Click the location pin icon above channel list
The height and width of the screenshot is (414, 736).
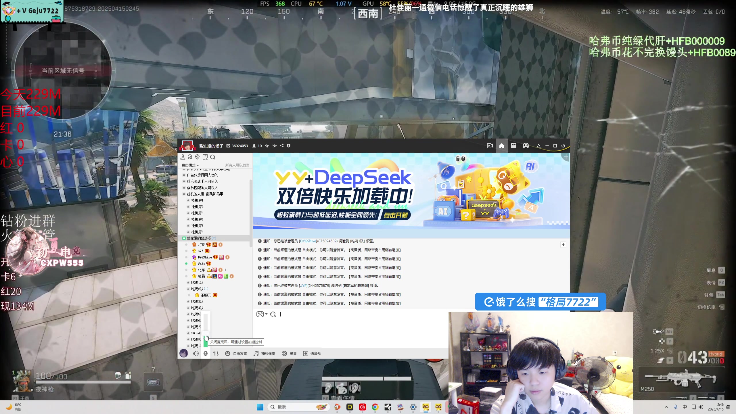(x=197, y=157)
